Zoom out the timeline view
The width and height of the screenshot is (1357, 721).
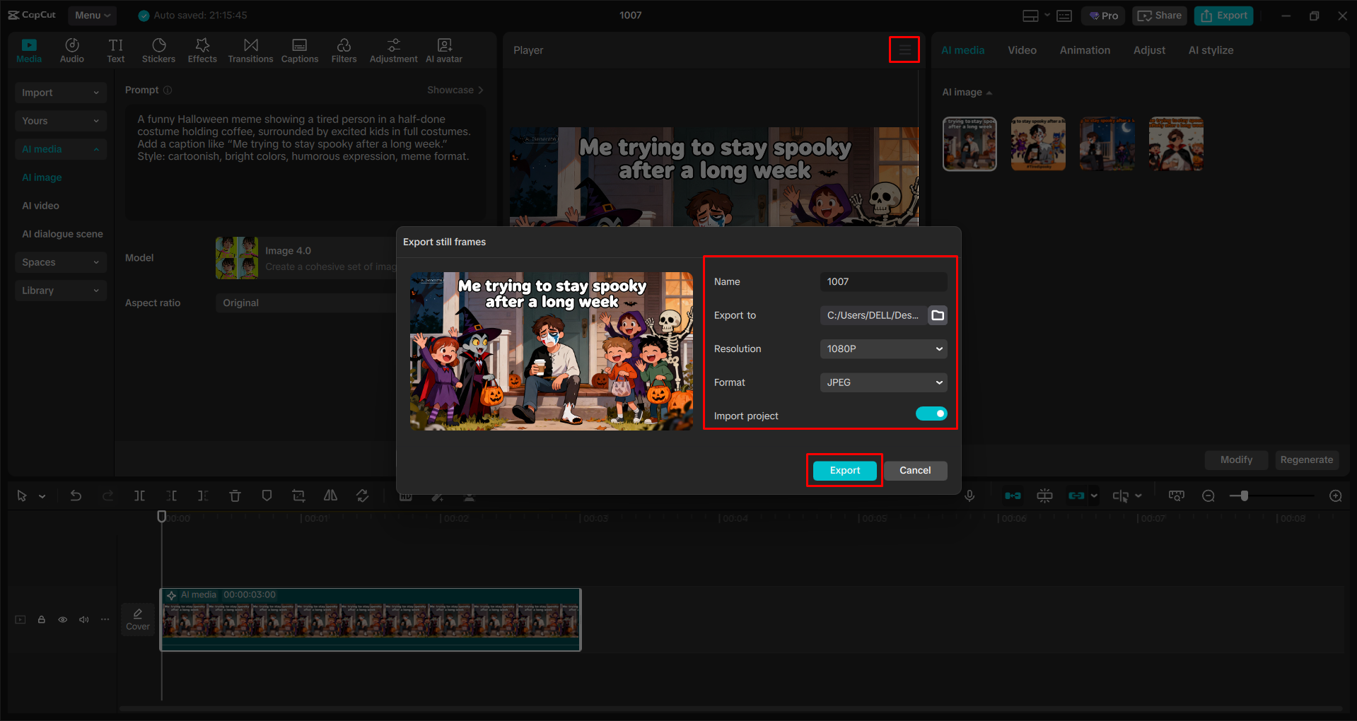pyautogui.click(x=1208, y=496)
